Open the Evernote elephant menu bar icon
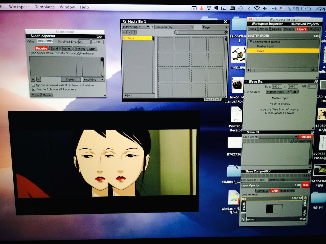The height and width of the screenshot is (244, 326). (x=216, y=8)
